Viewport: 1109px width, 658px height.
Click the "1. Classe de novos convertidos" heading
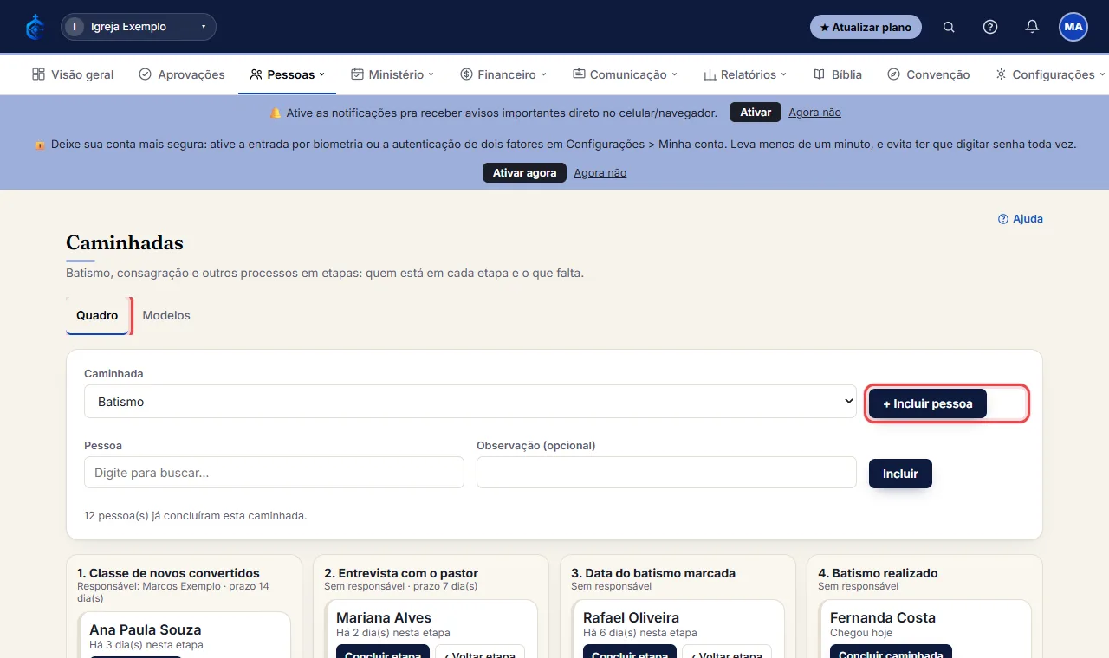pyautogui.click(x=168, y=573)
